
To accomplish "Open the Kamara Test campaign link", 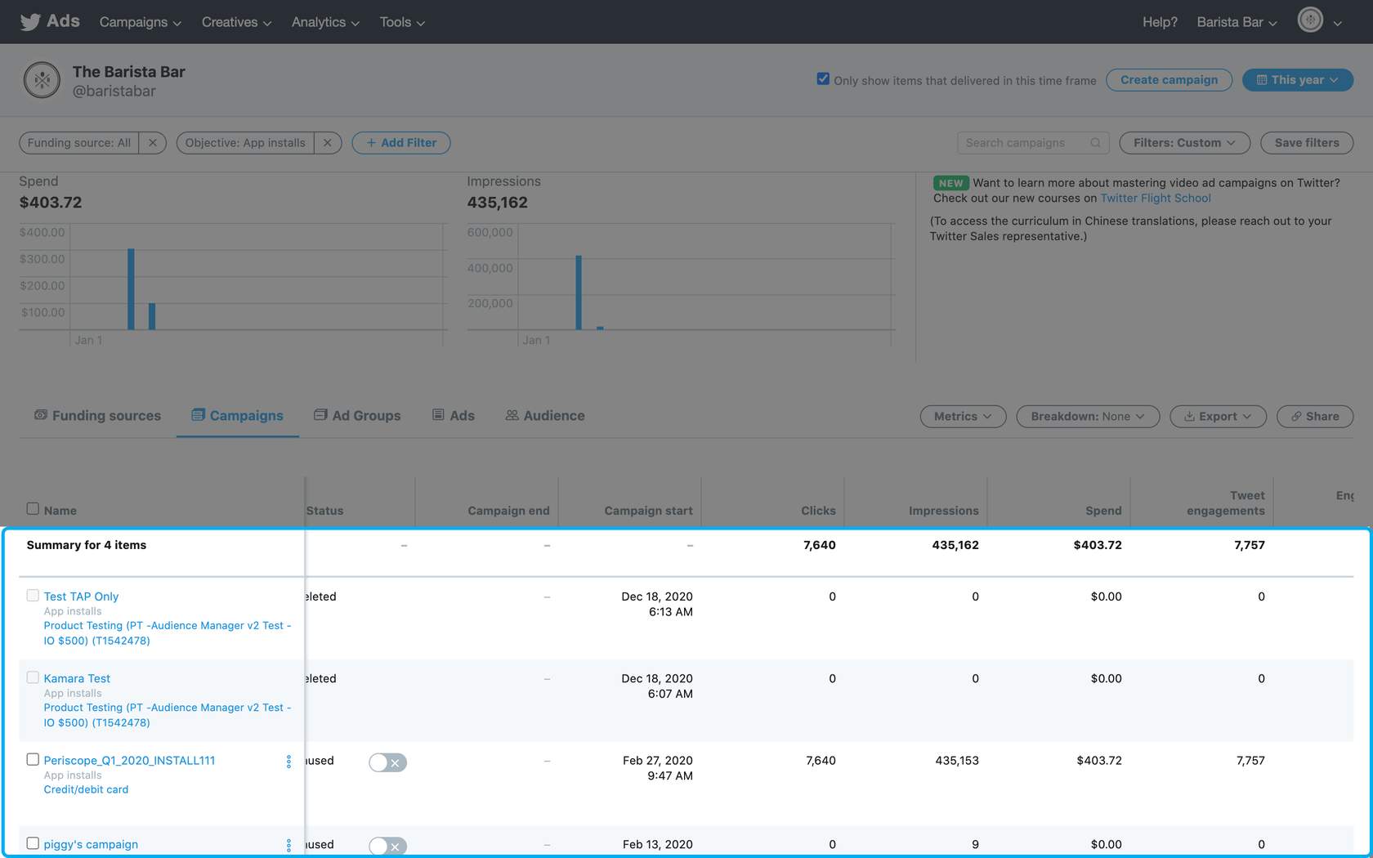I will [77, 678].
